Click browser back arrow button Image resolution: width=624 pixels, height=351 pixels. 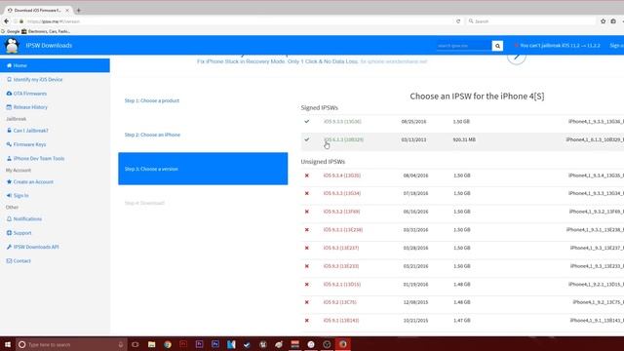[7, 21]
